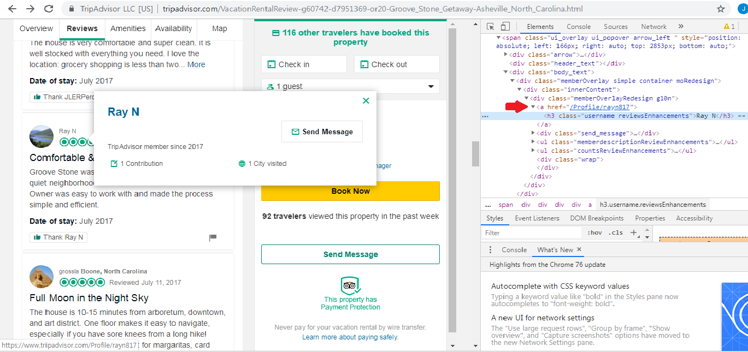Focus the Styles Filter input

532,233
